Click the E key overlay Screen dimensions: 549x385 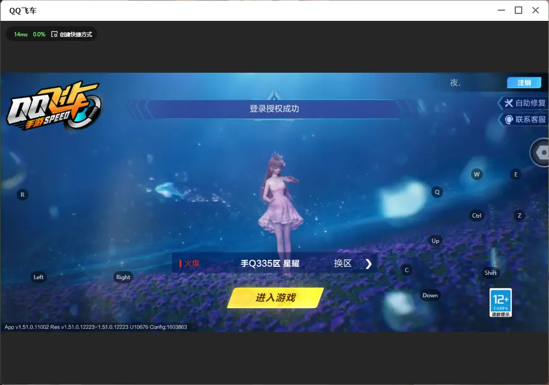516,174
